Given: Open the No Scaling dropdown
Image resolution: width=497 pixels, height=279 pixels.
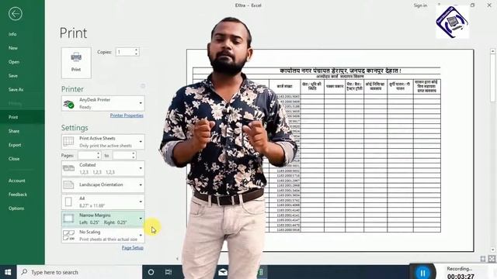Looking at the screenshot, I should pos(103,236).
